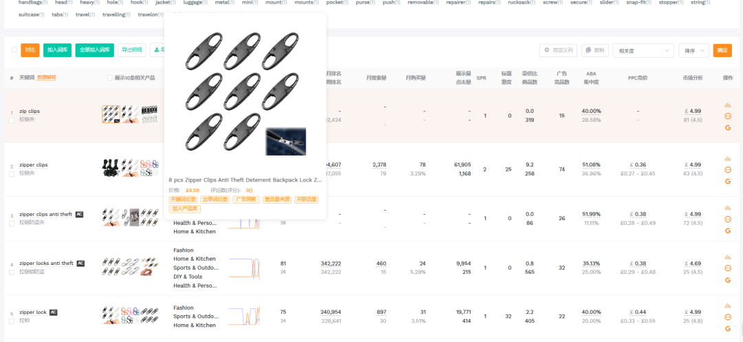Screen dimensions: 743x342
Task: Open the 相关度 sort field dropdown
Action: 643,50
